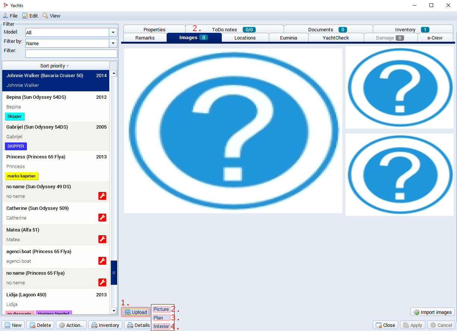
Task: Click the Import images button
Action: point(432,312)
